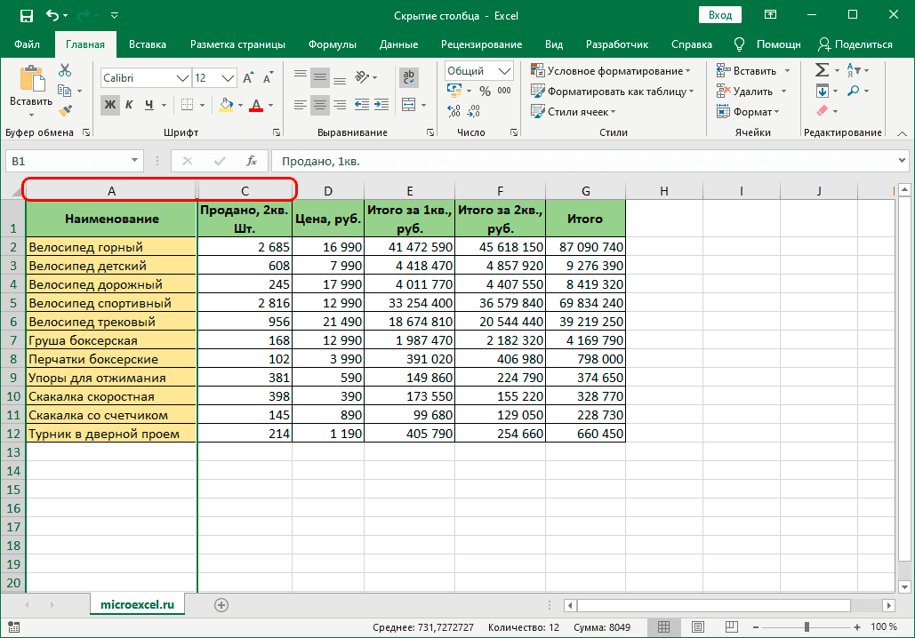Click the Format Painter brush icon
The height and width of the screenshot is (638, 915).
pyautogui.click(x=65, y=110)
